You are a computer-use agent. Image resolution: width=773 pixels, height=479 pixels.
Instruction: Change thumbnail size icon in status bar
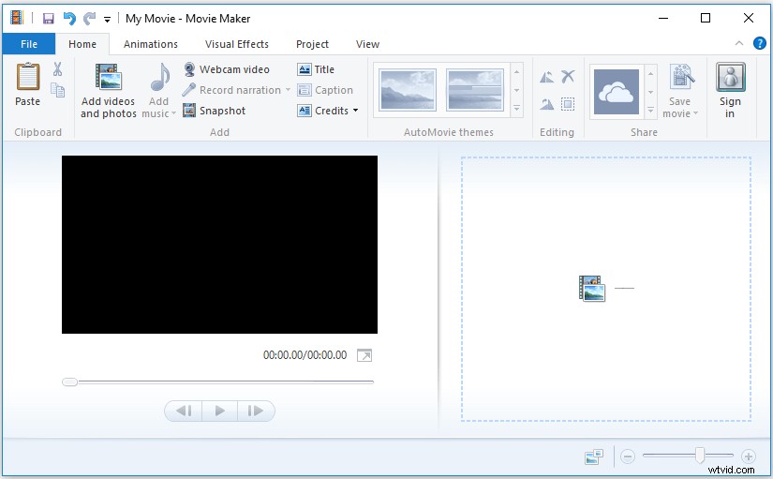[594, 457]
